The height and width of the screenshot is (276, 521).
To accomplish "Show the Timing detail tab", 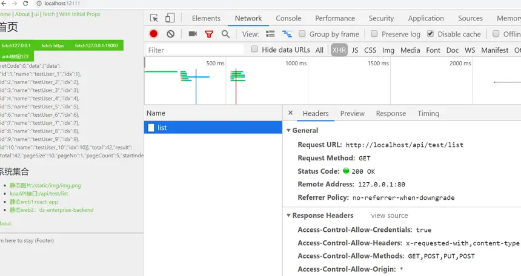I will [428, 114].
